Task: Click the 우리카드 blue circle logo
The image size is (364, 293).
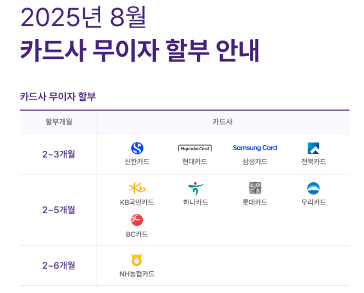Action: pyautogui.click(x=313, y=188)
